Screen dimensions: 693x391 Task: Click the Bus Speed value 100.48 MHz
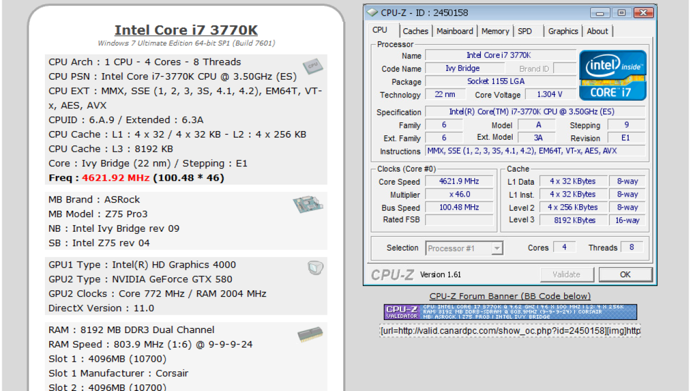[x=459, y=207]
